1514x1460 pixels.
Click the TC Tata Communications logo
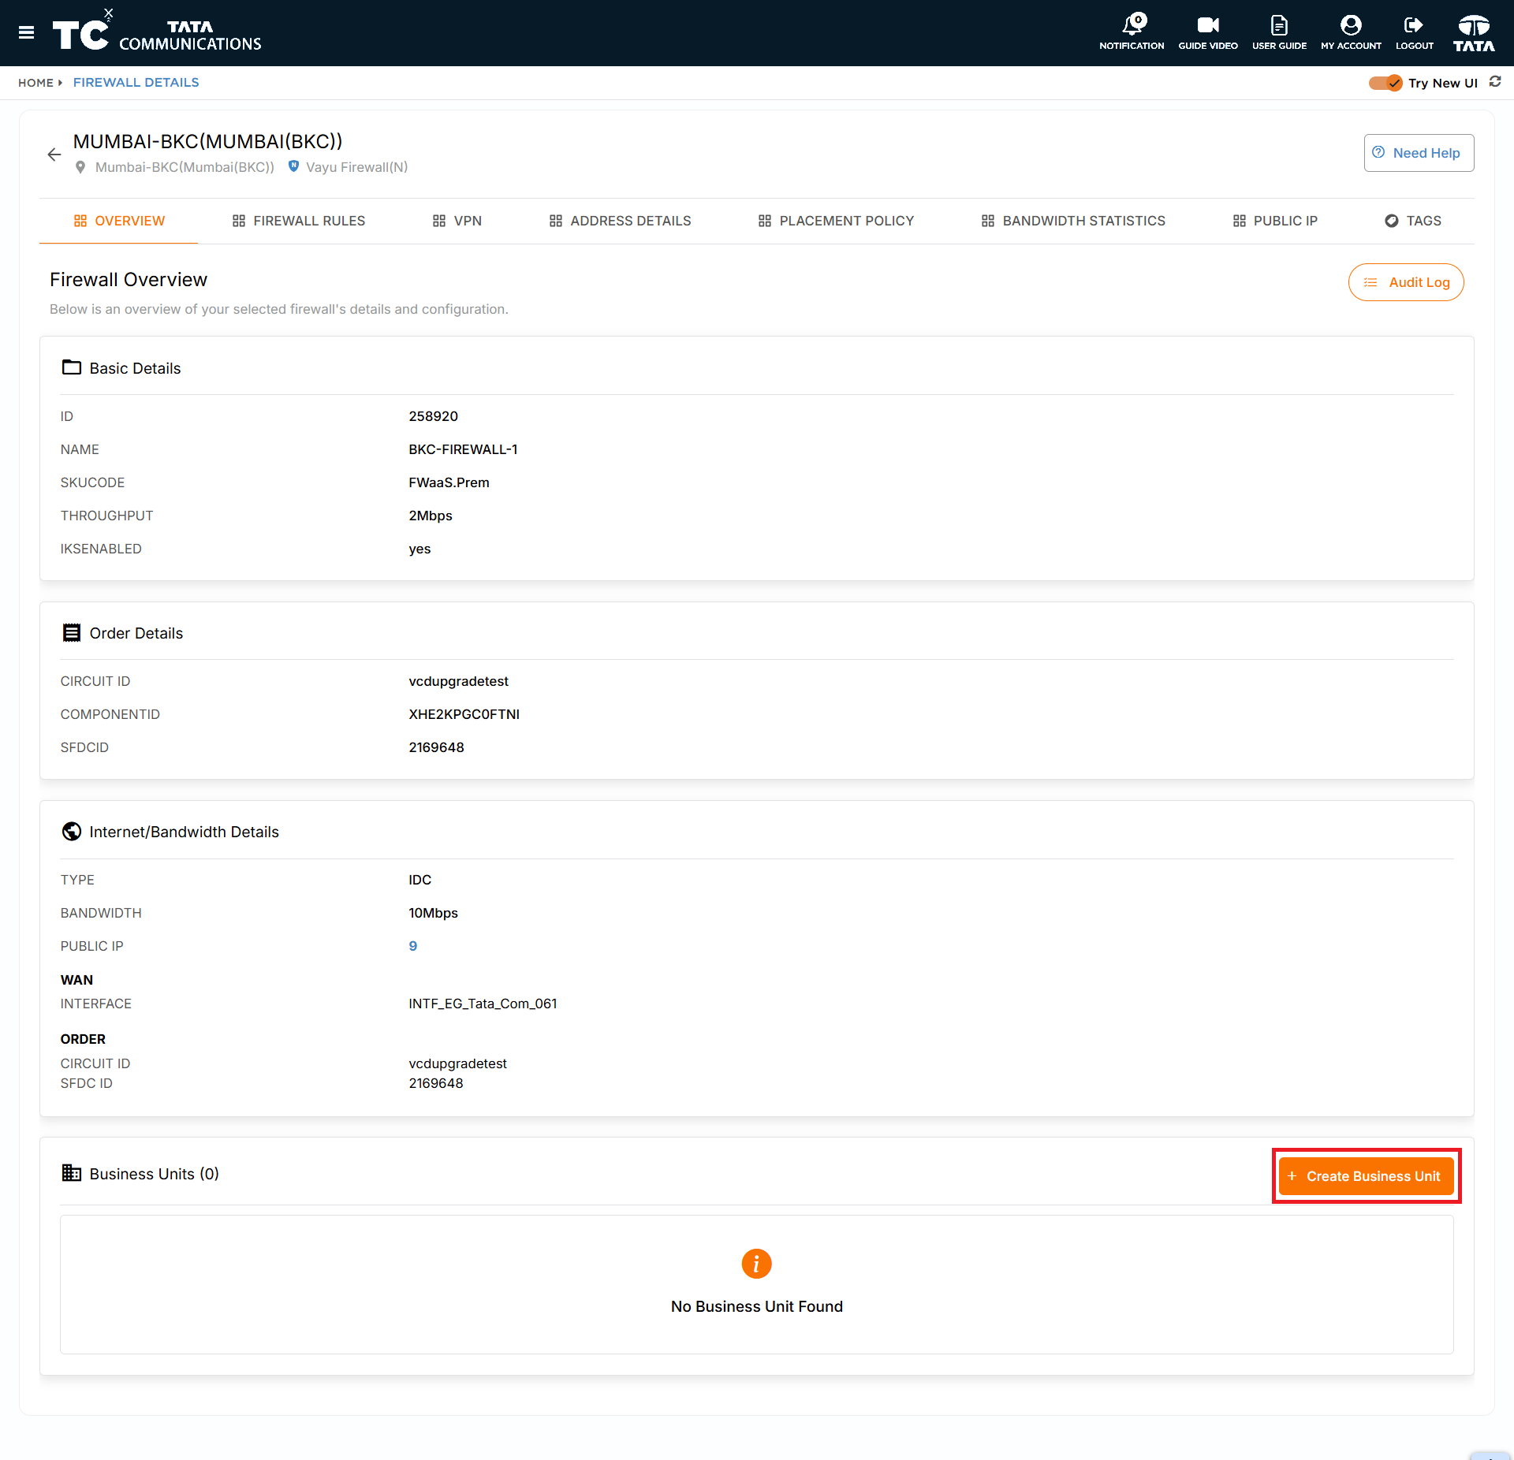[x=157, y=33]
